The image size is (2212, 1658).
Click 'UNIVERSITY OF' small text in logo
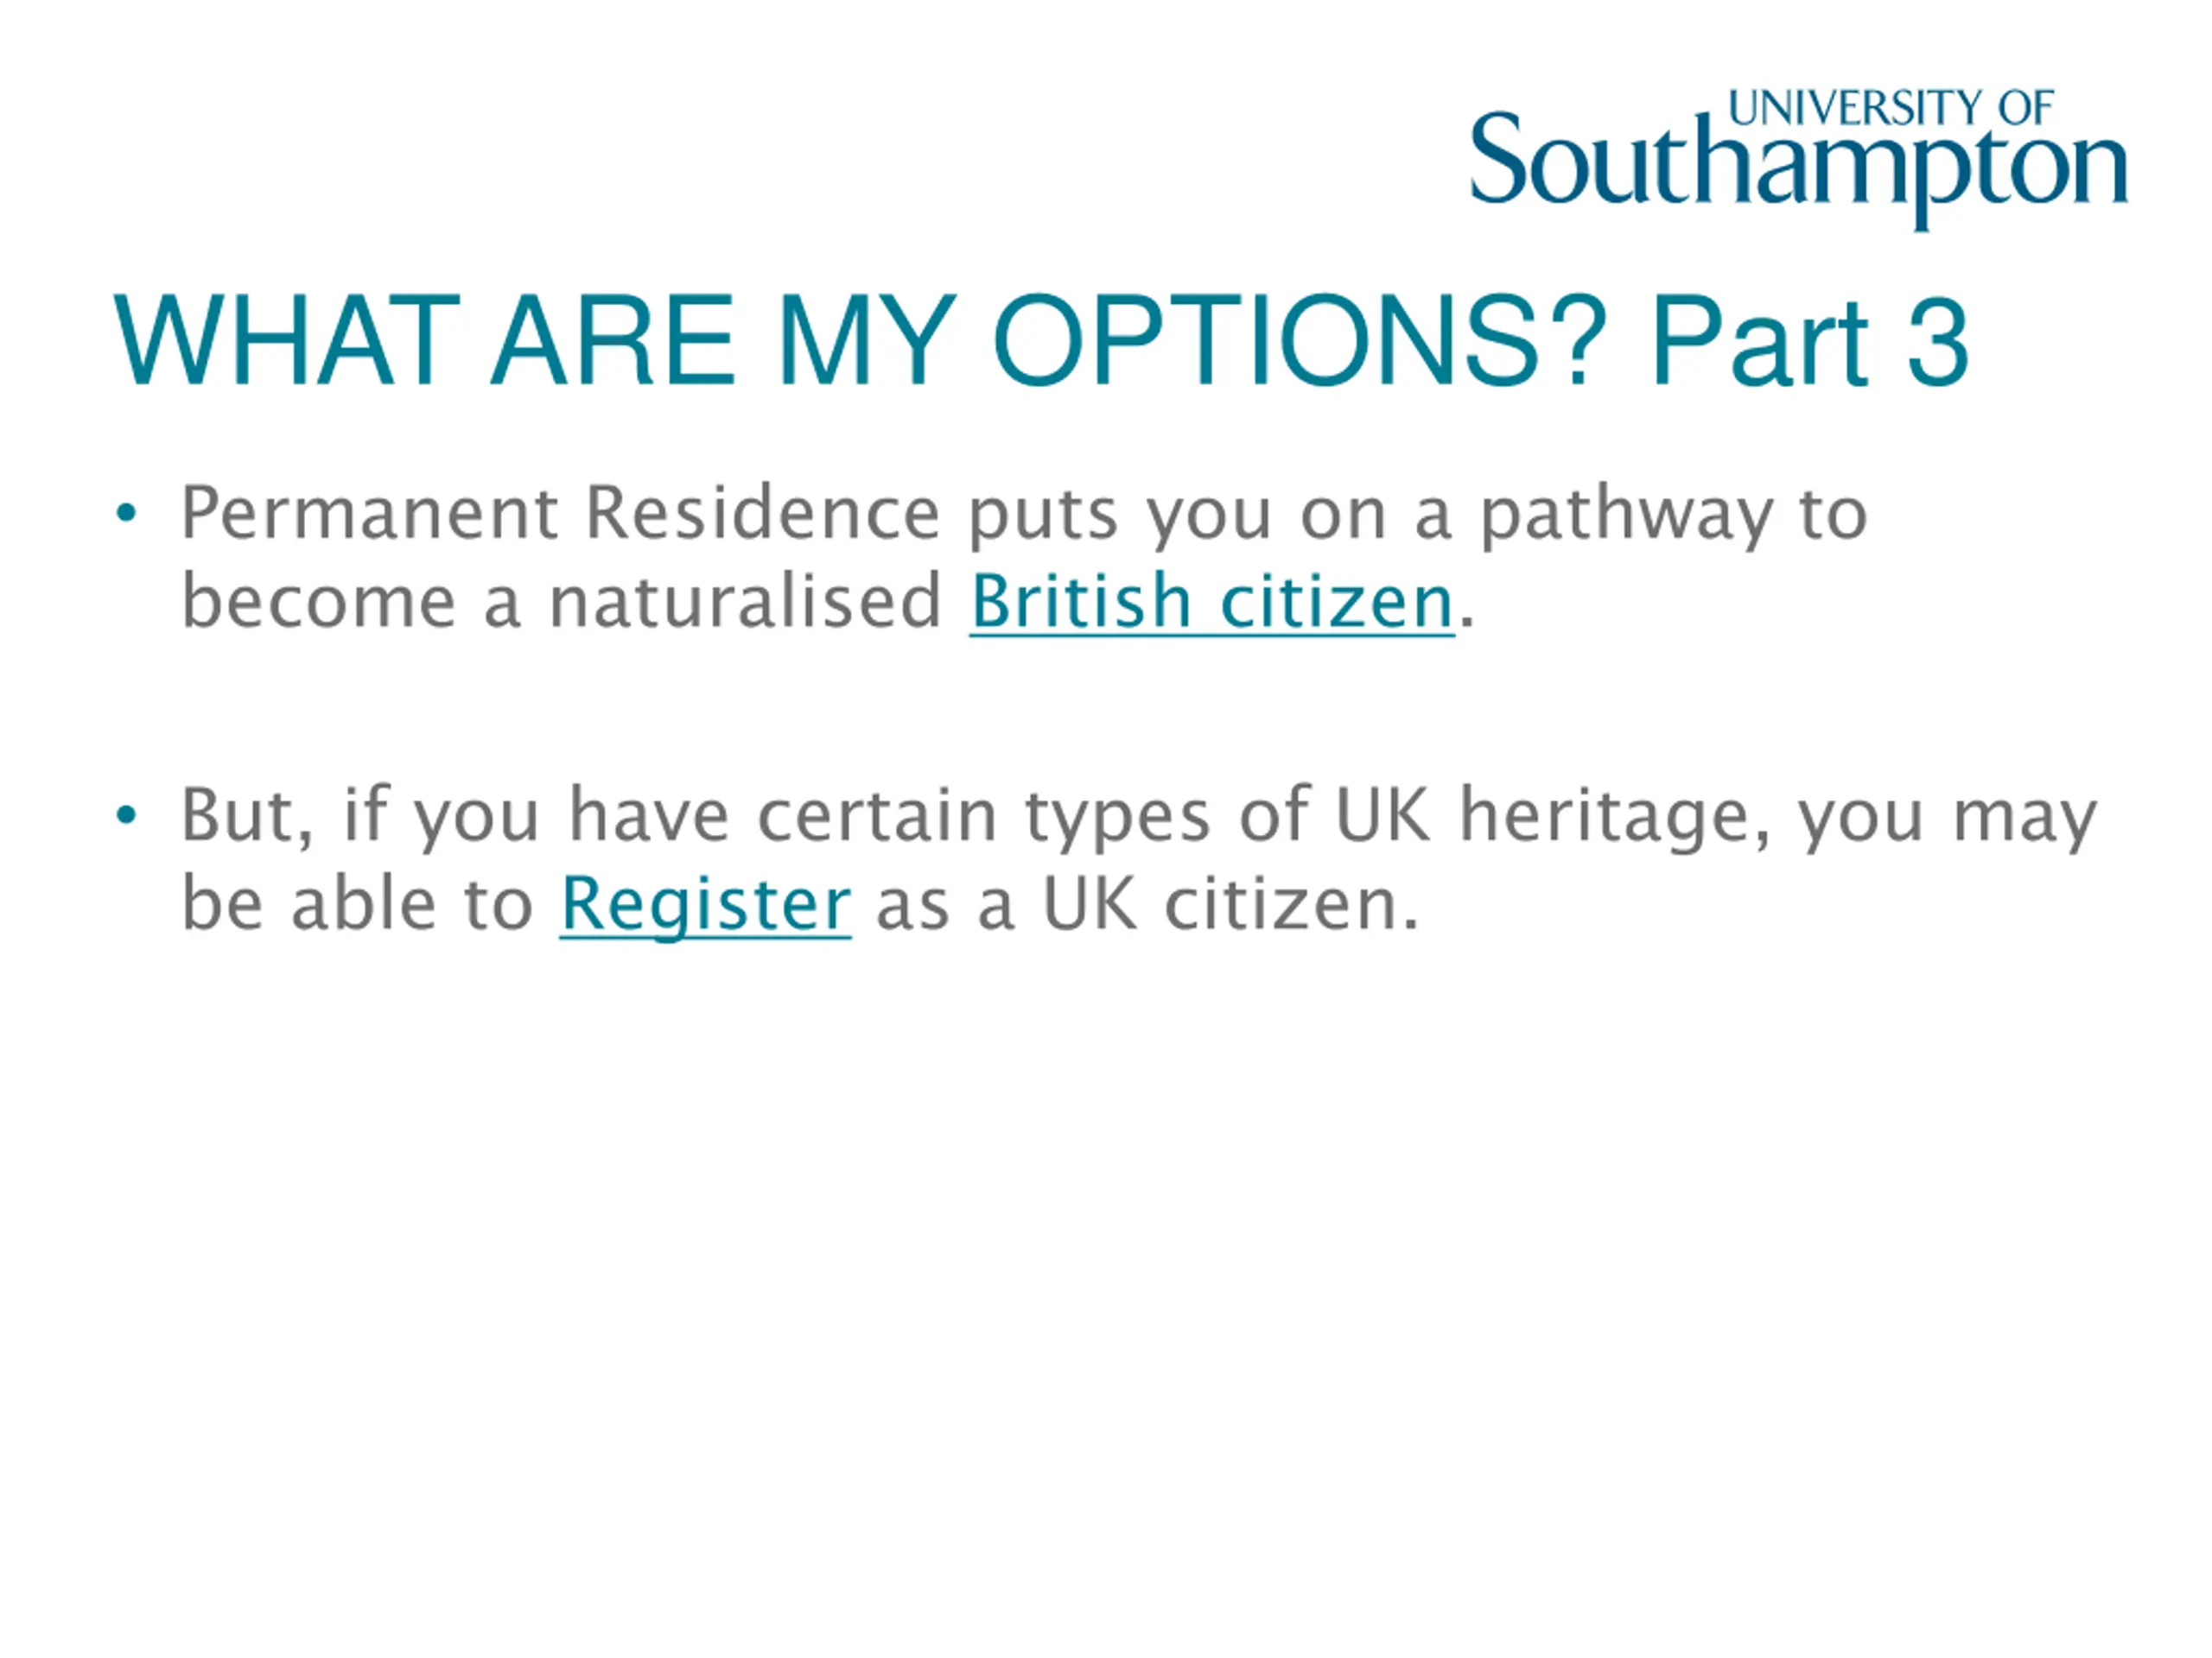click(x=1891, y=109)
